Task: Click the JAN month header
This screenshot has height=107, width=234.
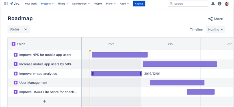Action: tap(230, 44)
